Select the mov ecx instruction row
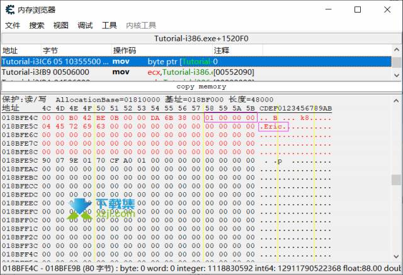The height and width of the screenshot is (275, 403). [196, 72]
